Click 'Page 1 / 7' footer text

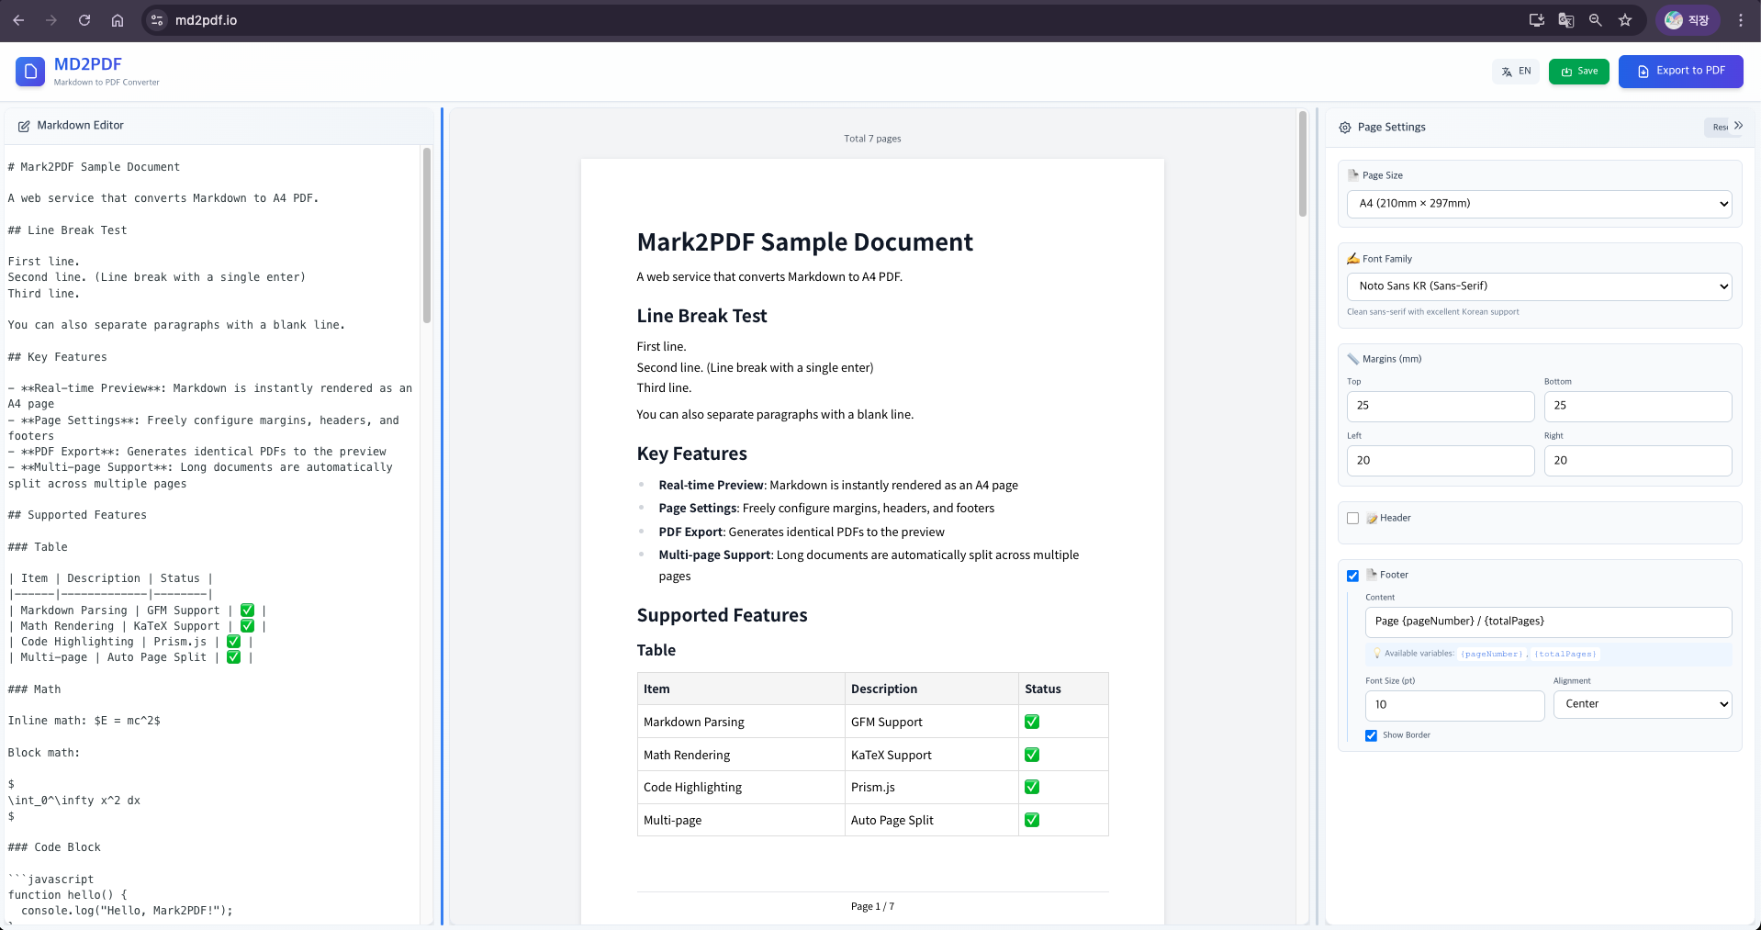(x=872, y=907)
